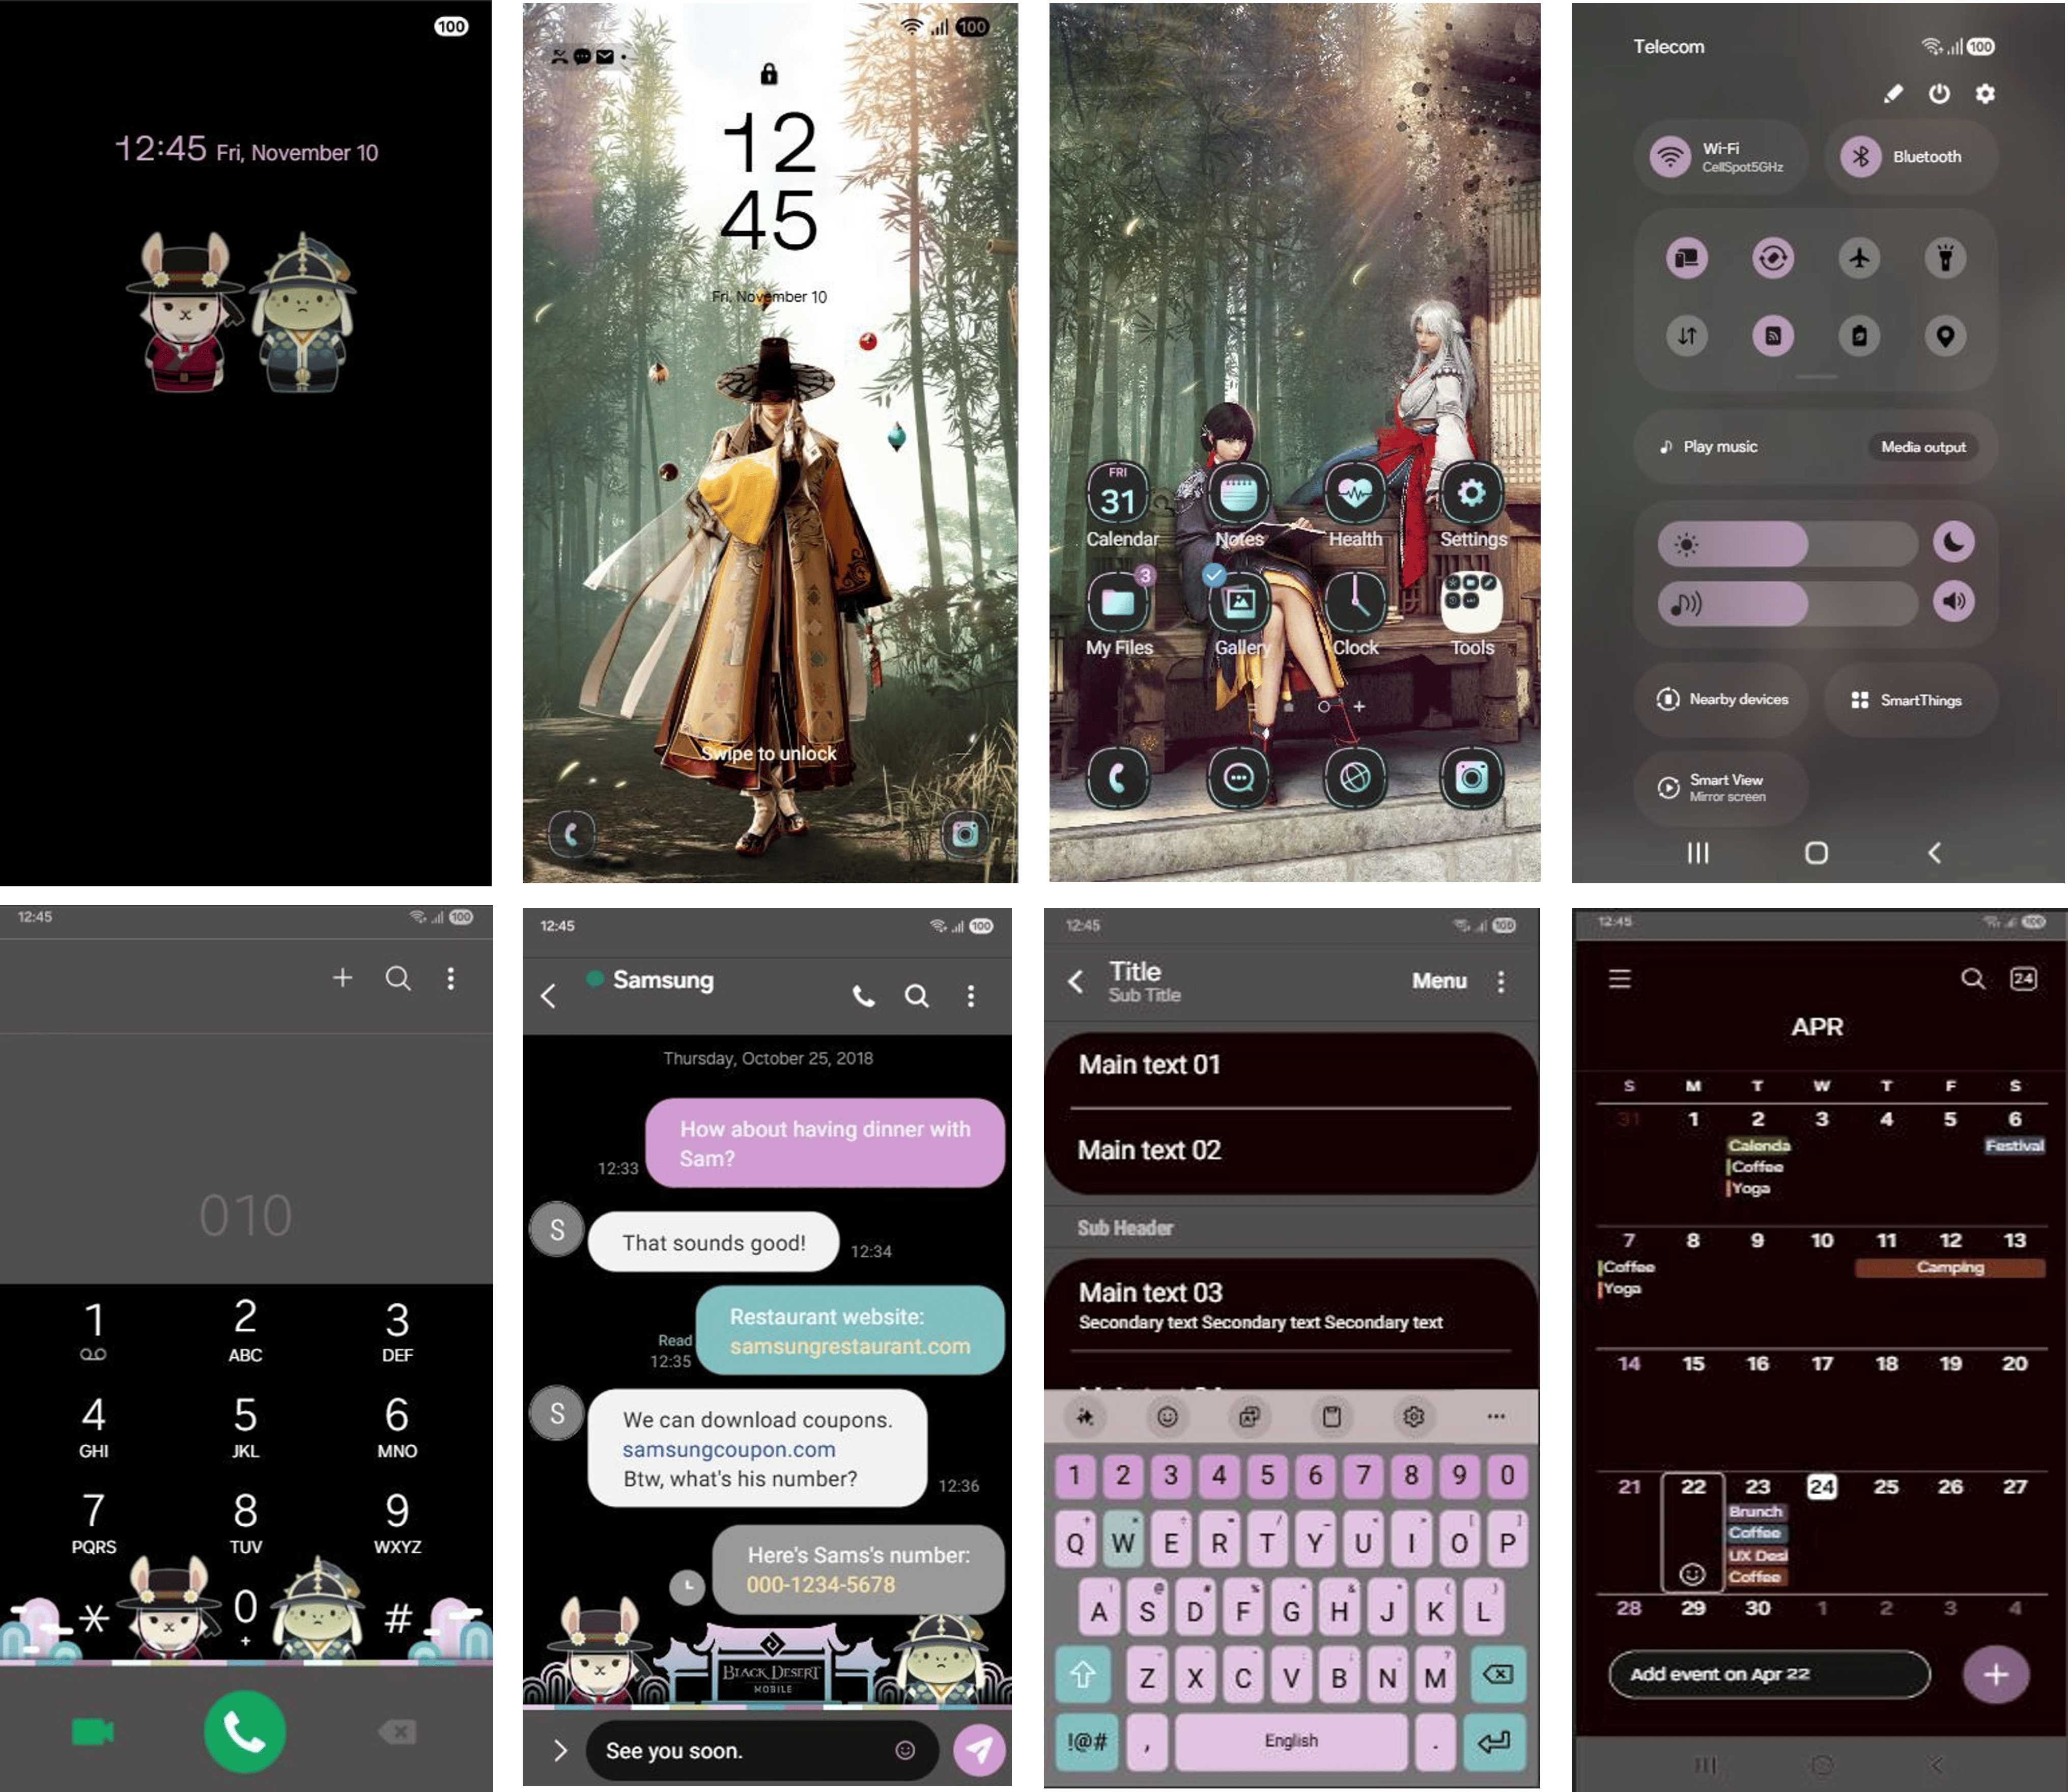
Task: Open the calendar hamburger menu
Action: click(x=1620, y=979)
